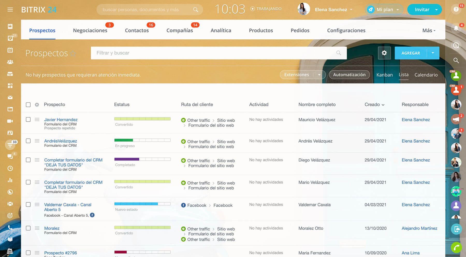The width and height of the screenshot is (466, 257).
Task: Click the green phone call button
Action: pos(456,247)
